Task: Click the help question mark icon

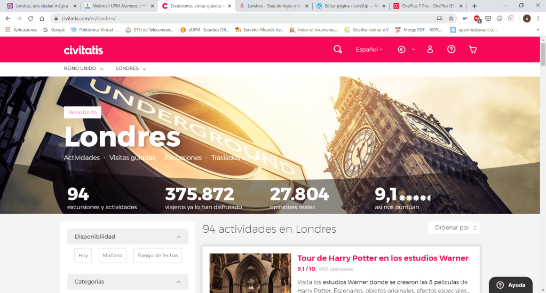Action: point(451,49)
